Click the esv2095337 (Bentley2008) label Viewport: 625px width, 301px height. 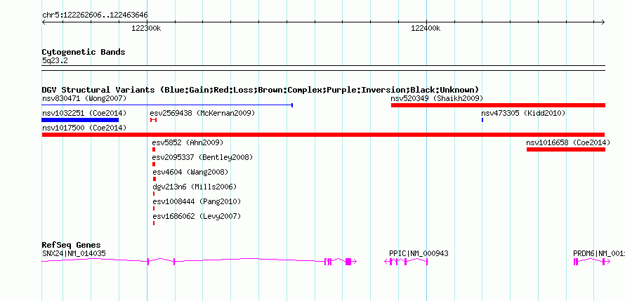[202, 157]
